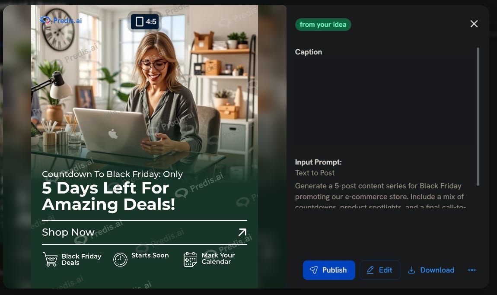The width and height of the screenshot is (497, 295).
Task: Click the calendar icon near Mark Your Calendar
Action: 190,260
